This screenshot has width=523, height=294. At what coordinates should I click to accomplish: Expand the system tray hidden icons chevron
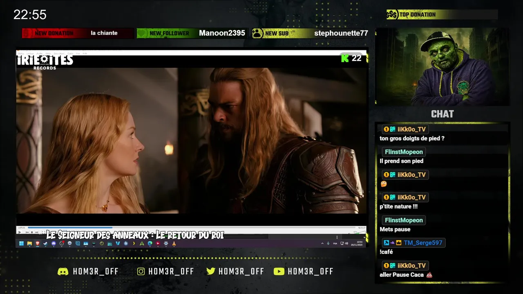(322, 243)
